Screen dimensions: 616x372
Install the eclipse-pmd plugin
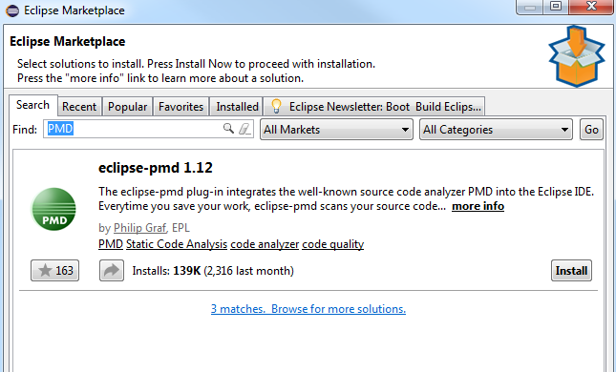[571, 270]
